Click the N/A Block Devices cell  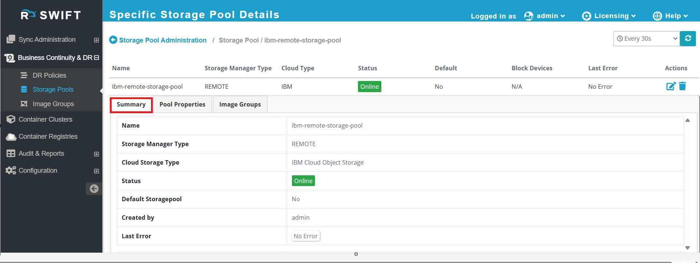point(517,87)
